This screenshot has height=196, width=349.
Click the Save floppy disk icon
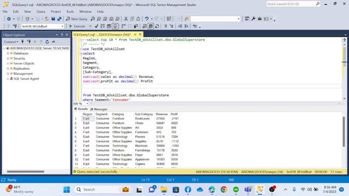click(x=53, y=19)
